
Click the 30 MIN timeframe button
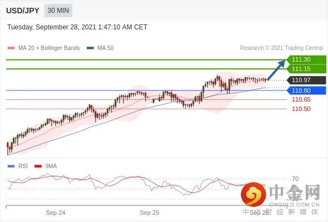click(x=58, y=10)
